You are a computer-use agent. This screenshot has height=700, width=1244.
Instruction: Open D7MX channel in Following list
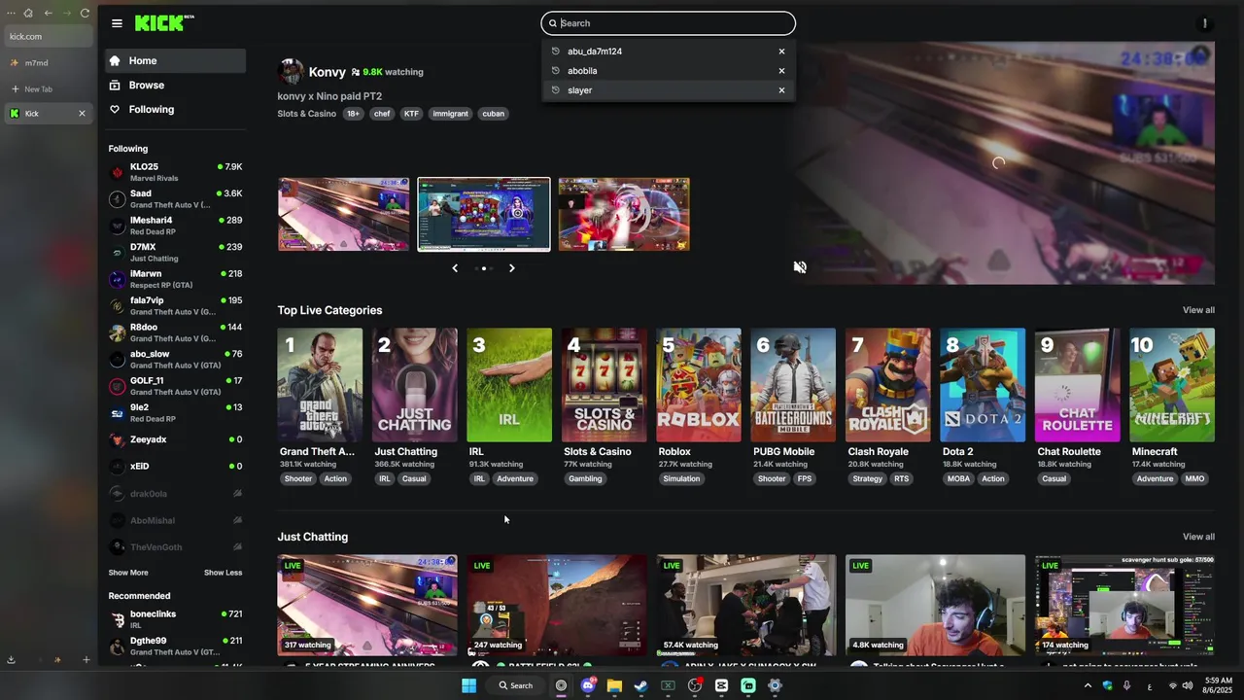point(176,253)
